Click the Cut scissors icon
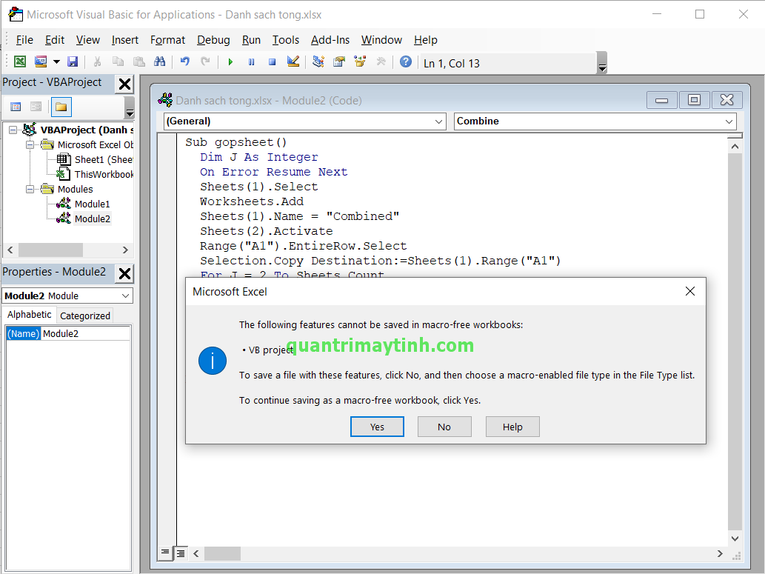The image size is (765, 574). (x=97, y=61)
